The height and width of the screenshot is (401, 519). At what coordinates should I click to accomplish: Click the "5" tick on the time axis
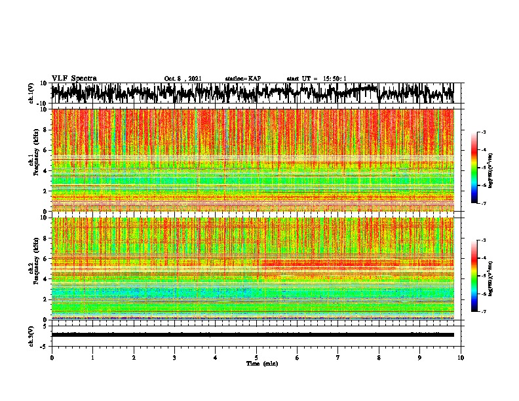click(256, 358)
